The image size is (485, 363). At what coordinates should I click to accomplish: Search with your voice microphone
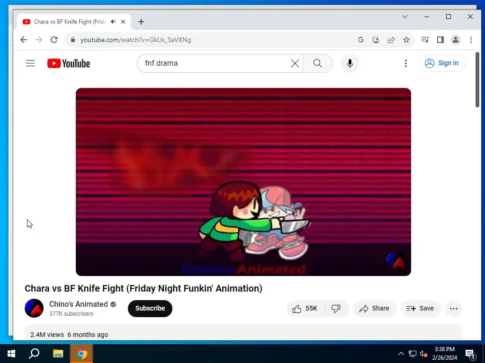pyautogui.click(x=350, y=63)
